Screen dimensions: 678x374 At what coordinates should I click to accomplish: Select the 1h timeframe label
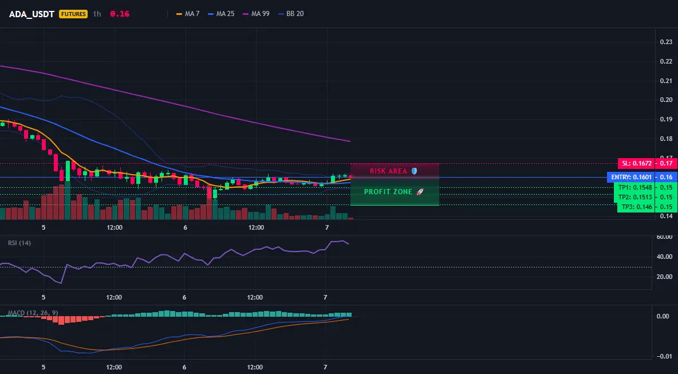pos(97,14)
